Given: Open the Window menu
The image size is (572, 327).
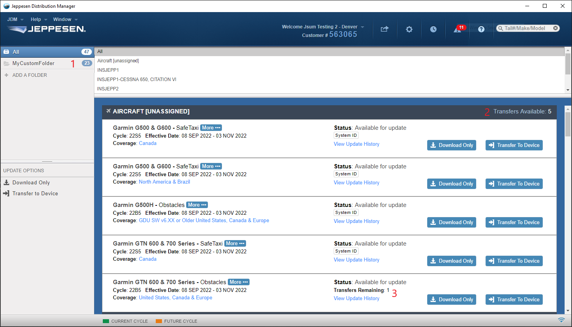Looking at the screenshot, I should coord(65,19).
